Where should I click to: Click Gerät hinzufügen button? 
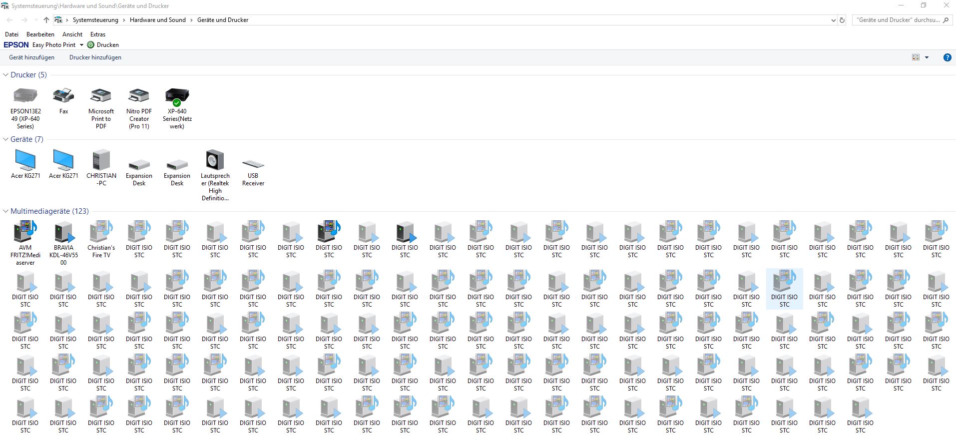coord(31,57)
